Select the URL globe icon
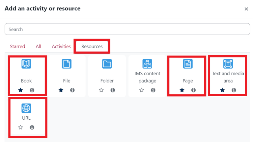 (x=26, y=108)
